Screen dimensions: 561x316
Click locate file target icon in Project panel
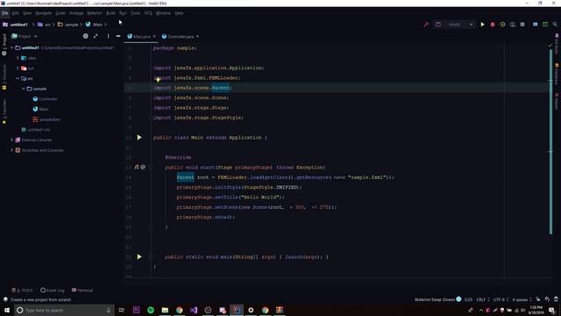[86, 36]
